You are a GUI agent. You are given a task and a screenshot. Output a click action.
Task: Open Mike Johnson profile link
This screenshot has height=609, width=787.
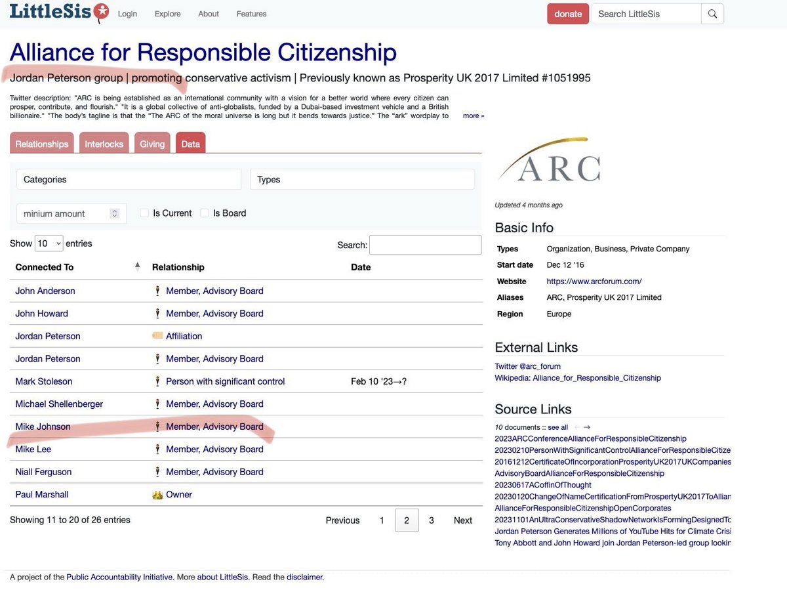(43, 427)
